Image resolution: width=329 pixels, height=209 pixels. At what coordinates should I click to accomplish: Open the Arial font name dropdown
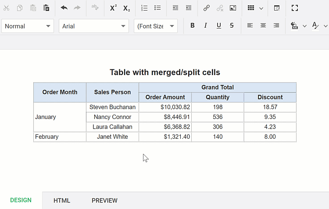(93, 26)
